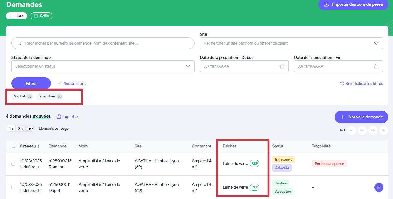Open the start date calendar picker icon

(282, 66)
